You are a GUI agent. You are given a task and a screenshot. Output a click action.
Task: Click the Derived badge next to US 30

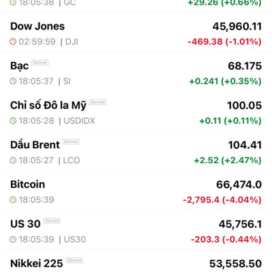point(52,221)
